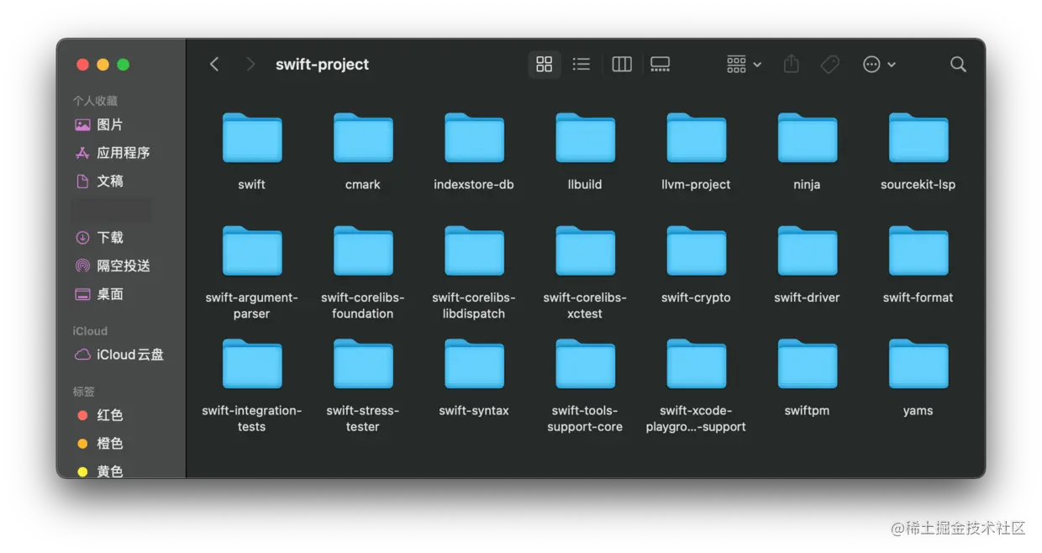
Task: Open the group-by dropdown in toolbar
Action: (x=744, y=65)
